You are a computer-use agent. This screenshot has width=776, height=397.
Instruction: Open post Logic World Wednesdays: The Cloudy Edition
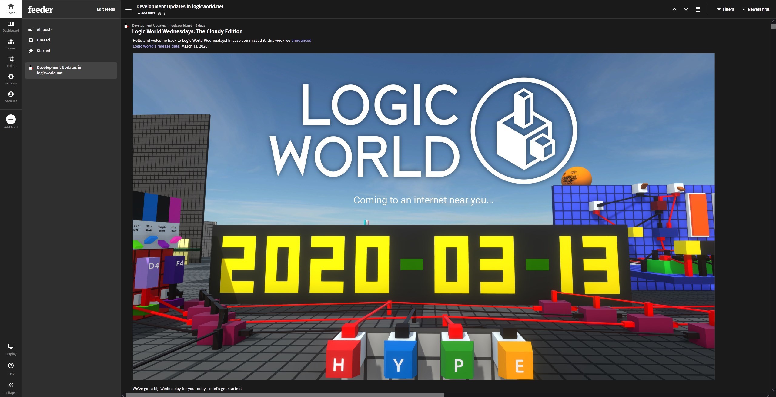(x=187, y=31)
